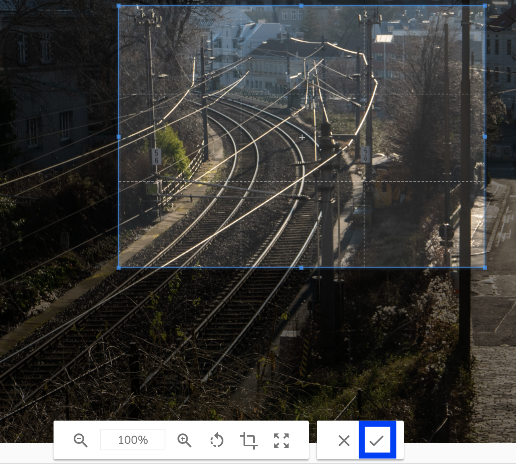Screen dimensions: 516x464
Task: Click the magnifier-plus icon in the toolbar
Action: 185,440
